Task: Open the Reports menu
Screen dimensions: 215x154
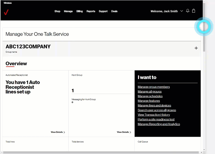Action: [x=91, y=11]
